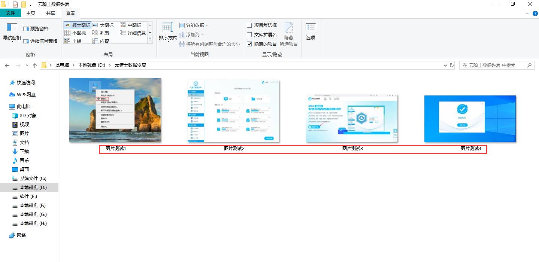Refresh the current folder view
The height and width of the screenshot is (262, 539).
[x=452, y=65]
